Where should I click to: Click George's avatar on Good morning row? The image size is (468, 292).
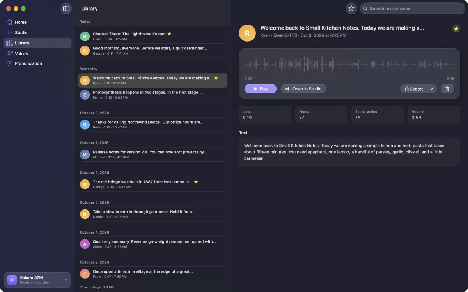pyautogui.click(x=85, y=51)
